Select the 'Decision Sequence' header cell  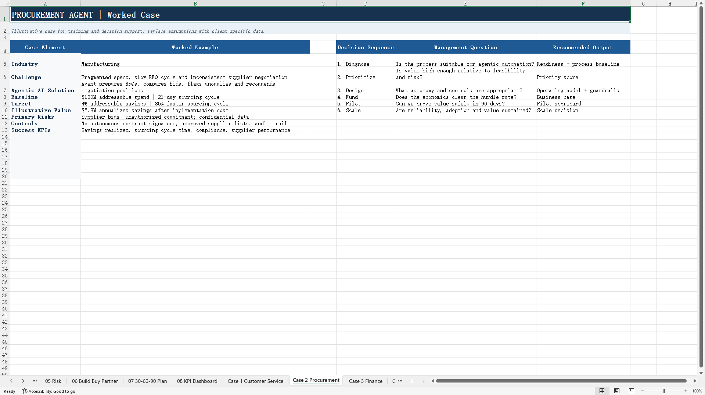coord(366,47)
